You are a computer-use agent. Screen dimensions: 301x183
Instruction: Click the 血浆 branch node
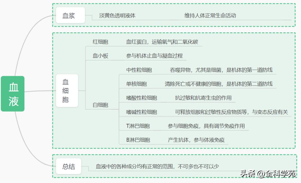click(70, 15)
